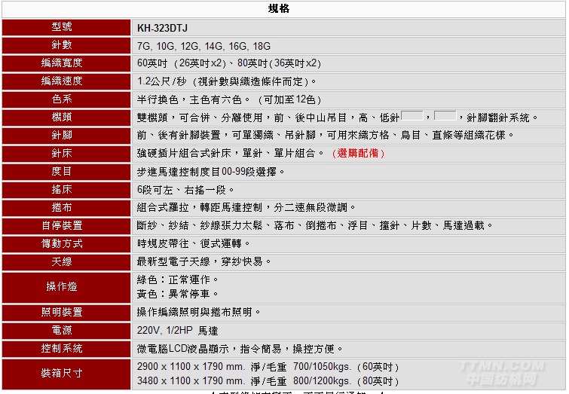Select the 針數 row label
The height and width of the screenshot is (394, 569).
click(x=67, y=45)
